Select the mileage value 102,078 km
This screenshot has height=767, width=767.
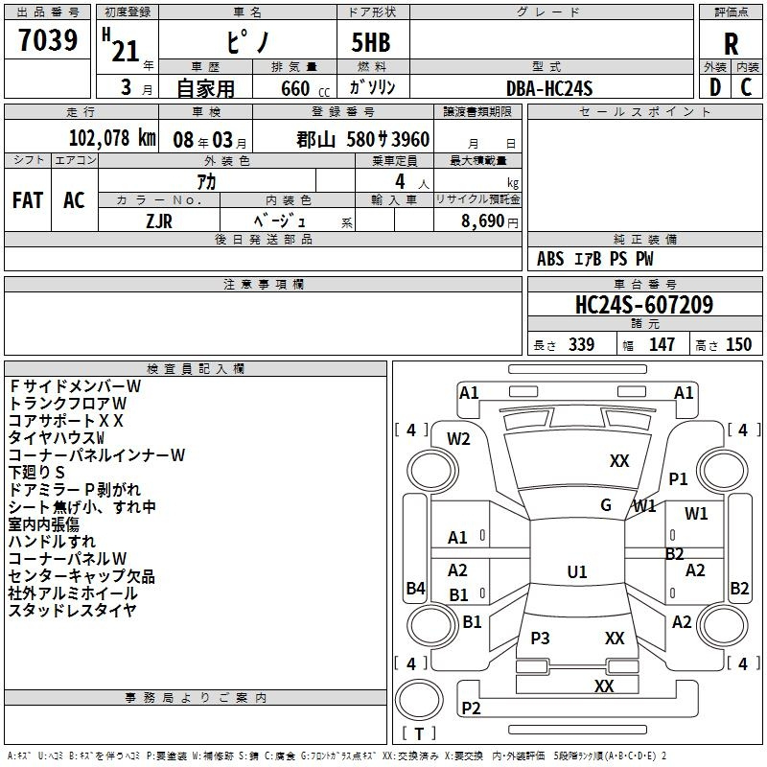coord(112,139)
